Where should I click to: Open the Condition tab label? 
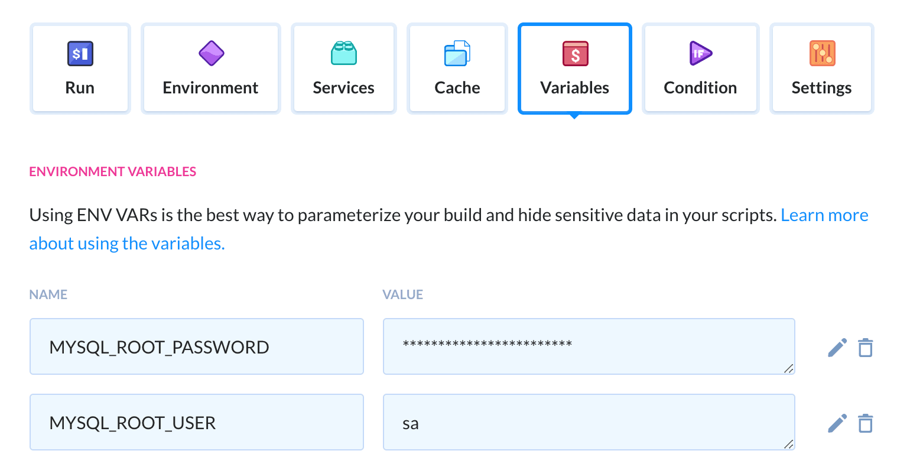(x=700, y=87)
